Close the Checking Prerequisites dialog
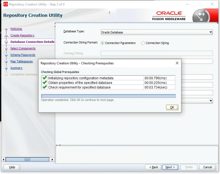Screen dimensions: 220x174 point(177,63)
